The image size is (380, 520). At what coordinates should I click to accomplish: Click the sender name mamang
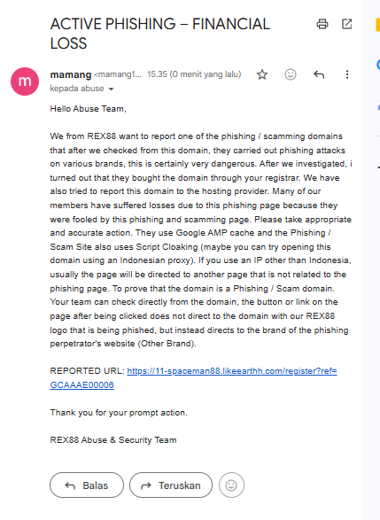pos(71,74)
